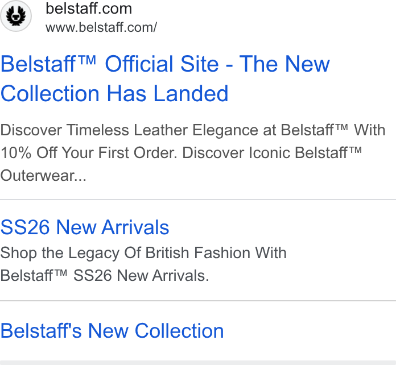Image resolution: width=396 pixels, height=365 pixels.
Task: Click "Collection Has Landed" headline line
Action: pyautogui.click(x=114, y=93)
